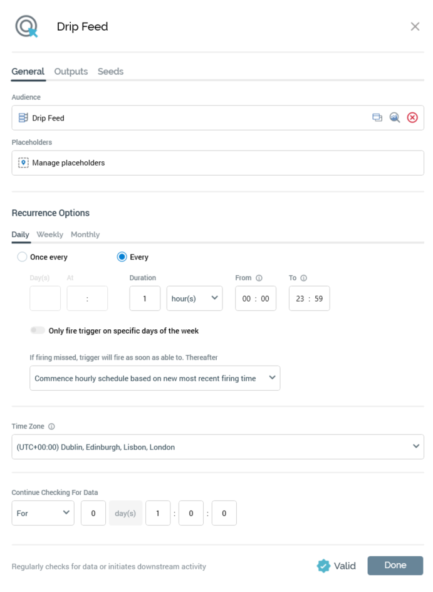This screenshot has width=433, height=592.
Task: Expand the Time Zone dropdown
Action: coord(217,447)
